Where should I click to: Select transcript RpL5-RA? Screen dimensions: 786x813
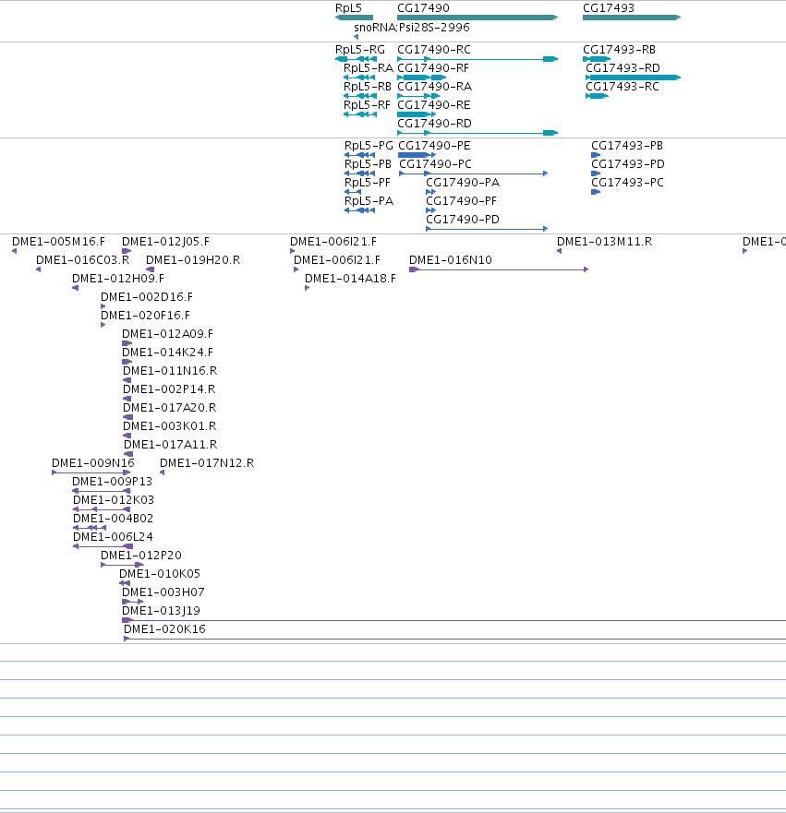[x=359, y=78]
